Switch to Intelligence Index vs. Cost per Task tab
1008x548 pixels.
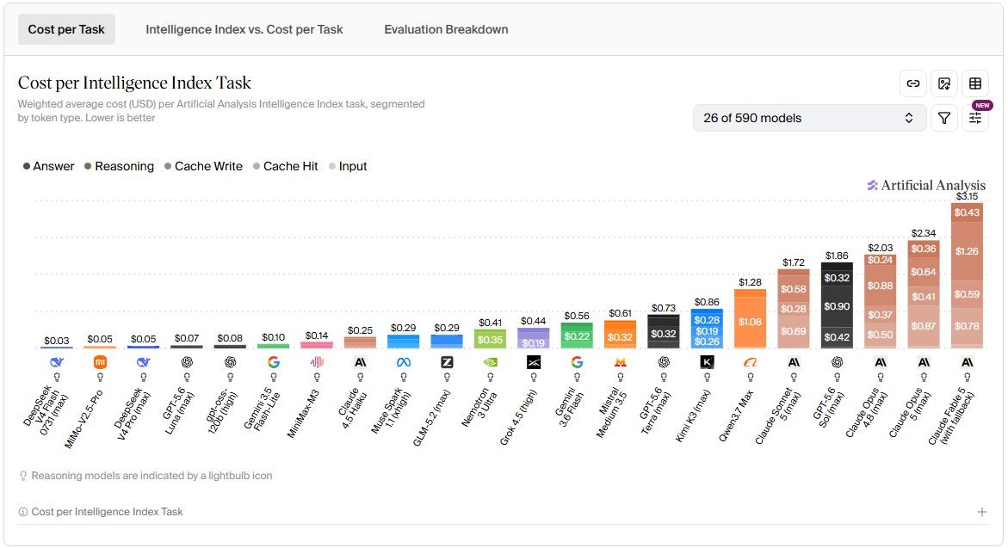(244, 29)
